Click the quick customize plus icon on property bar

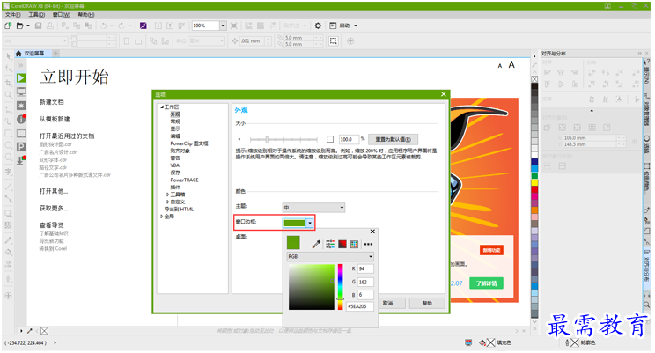pyautogui.click(x=350, y=41)
